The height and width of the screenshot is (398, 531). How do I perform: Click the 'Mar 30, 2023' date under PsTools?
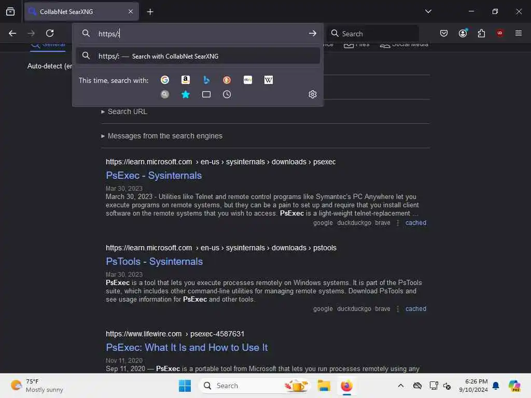click(x=124, y=275)
